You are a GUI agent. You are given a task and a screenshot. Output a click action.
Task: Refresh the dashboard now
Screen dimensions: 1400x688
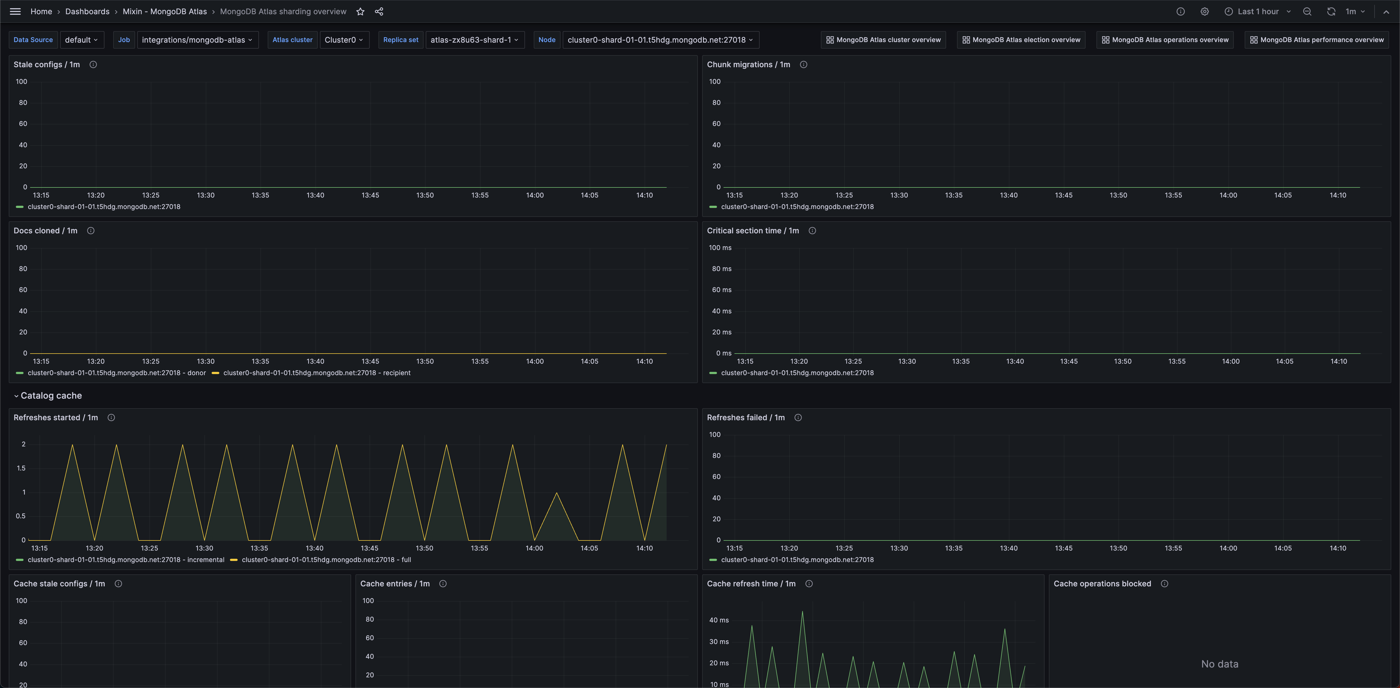pos(1331,11)
